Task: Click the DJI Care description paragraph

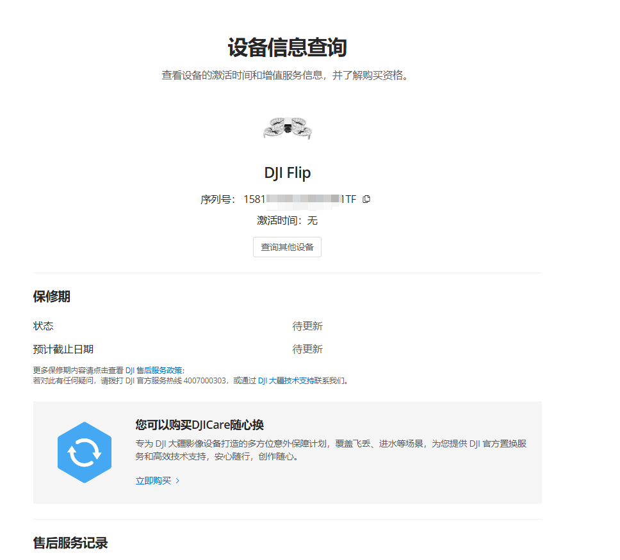Action: [x=331, y=450]
